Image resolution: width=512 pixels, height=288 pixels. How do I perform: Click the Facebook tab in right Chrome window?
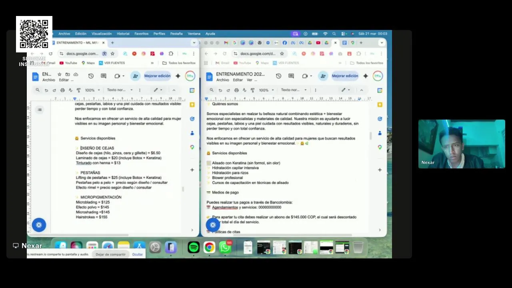pyautogui.click(x=285, y=43)
